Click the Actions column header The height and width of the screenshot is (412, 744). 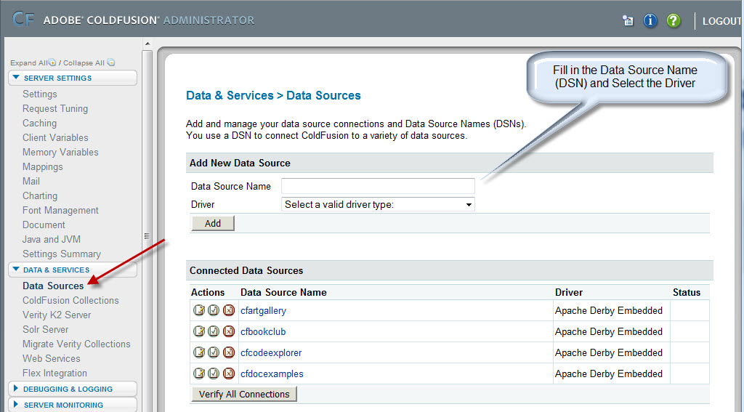pos(207,292)
